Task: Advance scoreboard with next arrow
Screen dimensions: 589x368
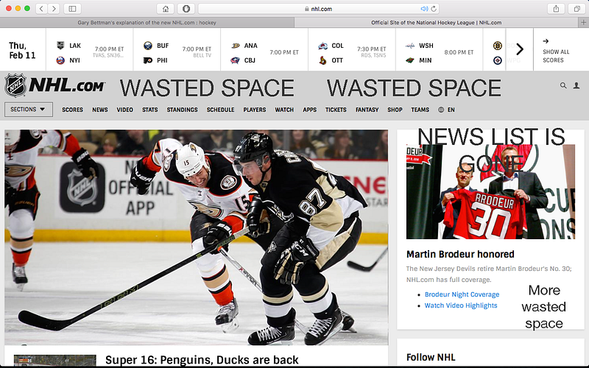Action: (x=520, y=49)
